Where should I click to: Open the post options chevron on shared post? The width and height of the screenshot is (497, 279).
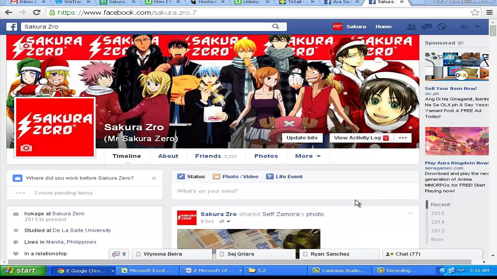click(x=410, y=214)
